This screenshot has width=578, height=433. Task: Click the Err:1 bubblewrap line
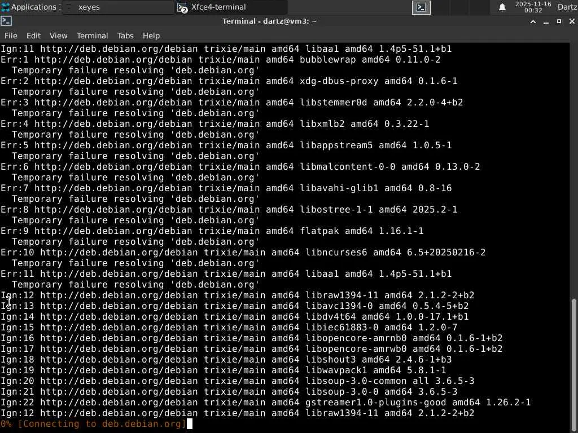(x=221, y=60)
